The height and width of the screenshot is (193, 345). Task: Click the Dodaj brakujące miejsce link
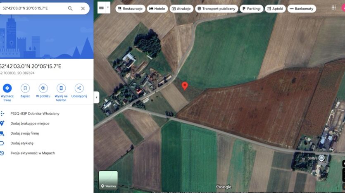[x=30, y=124]
